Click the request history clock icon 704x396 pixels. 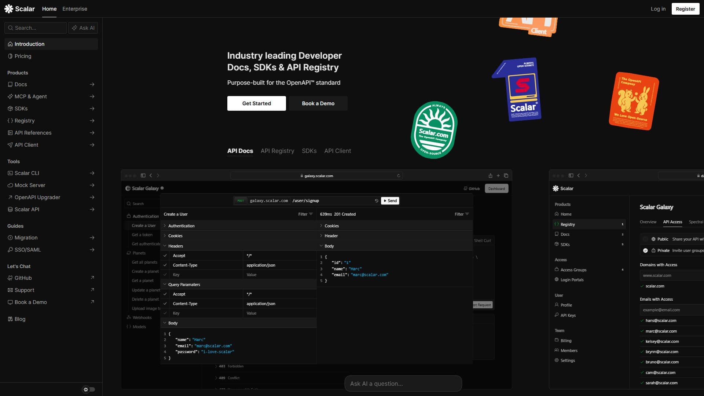tap(377, 201)
